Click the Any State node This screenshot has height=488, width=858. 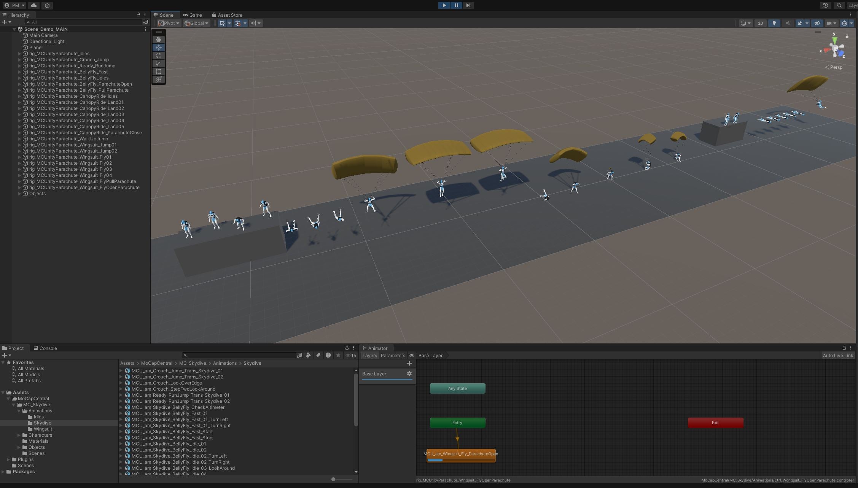click(457, 388)
